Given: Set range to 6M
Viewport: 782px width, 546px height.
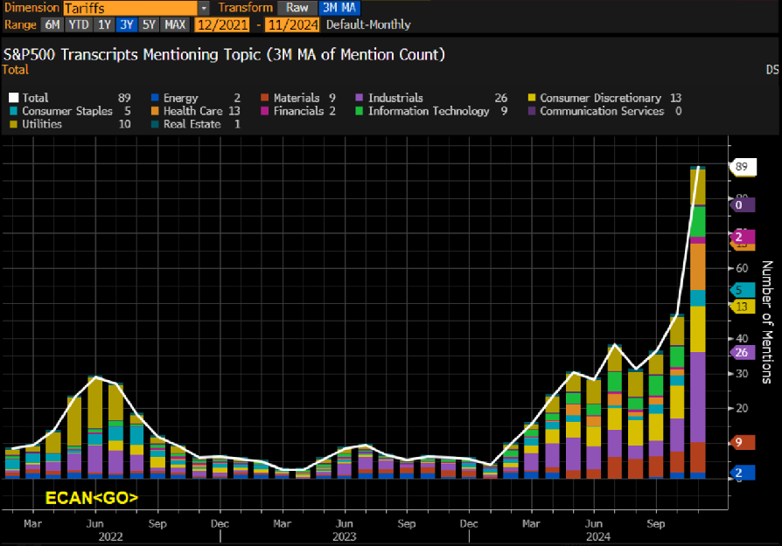Looking at the screenshot, I should [52, 24].
